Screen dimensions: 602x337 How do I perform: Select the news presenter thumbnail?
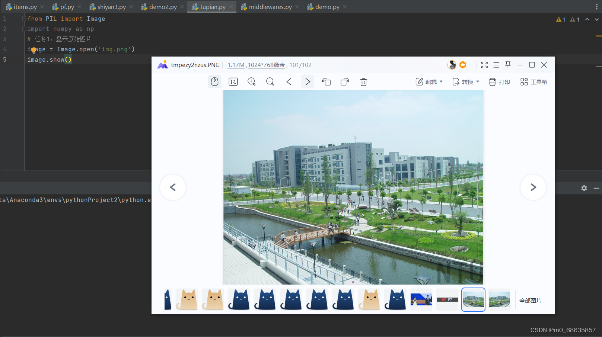(421, 299)
